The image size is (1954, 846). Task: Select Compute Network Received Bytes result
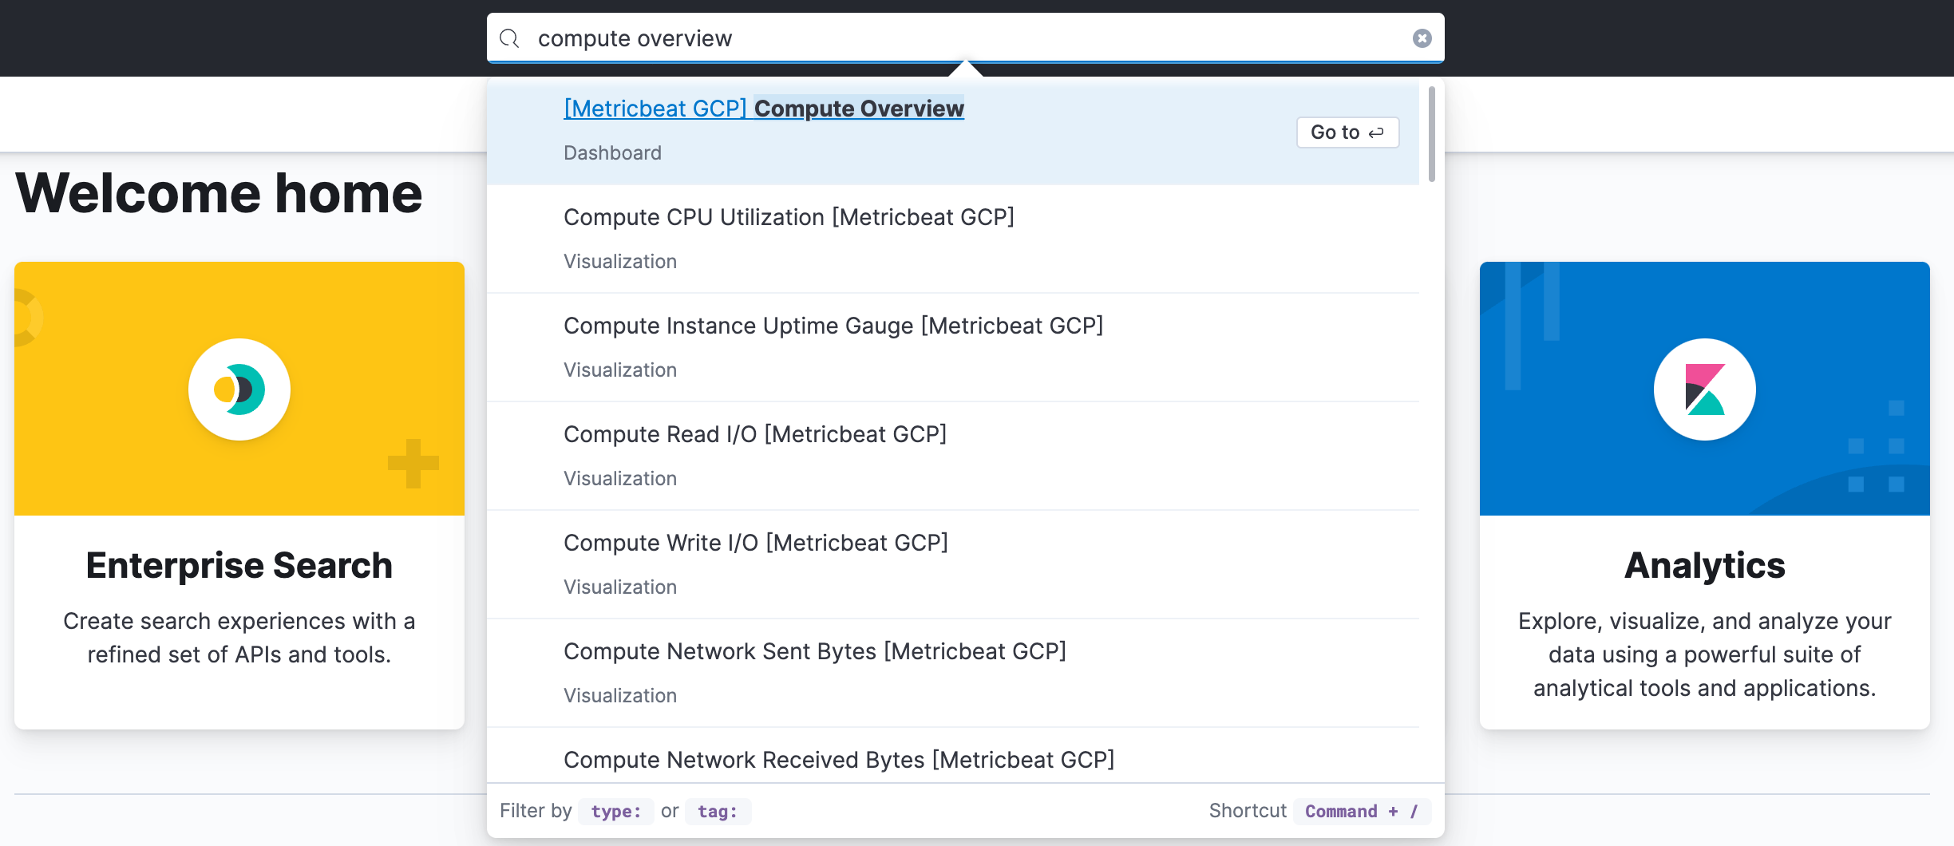coord(953,756)
